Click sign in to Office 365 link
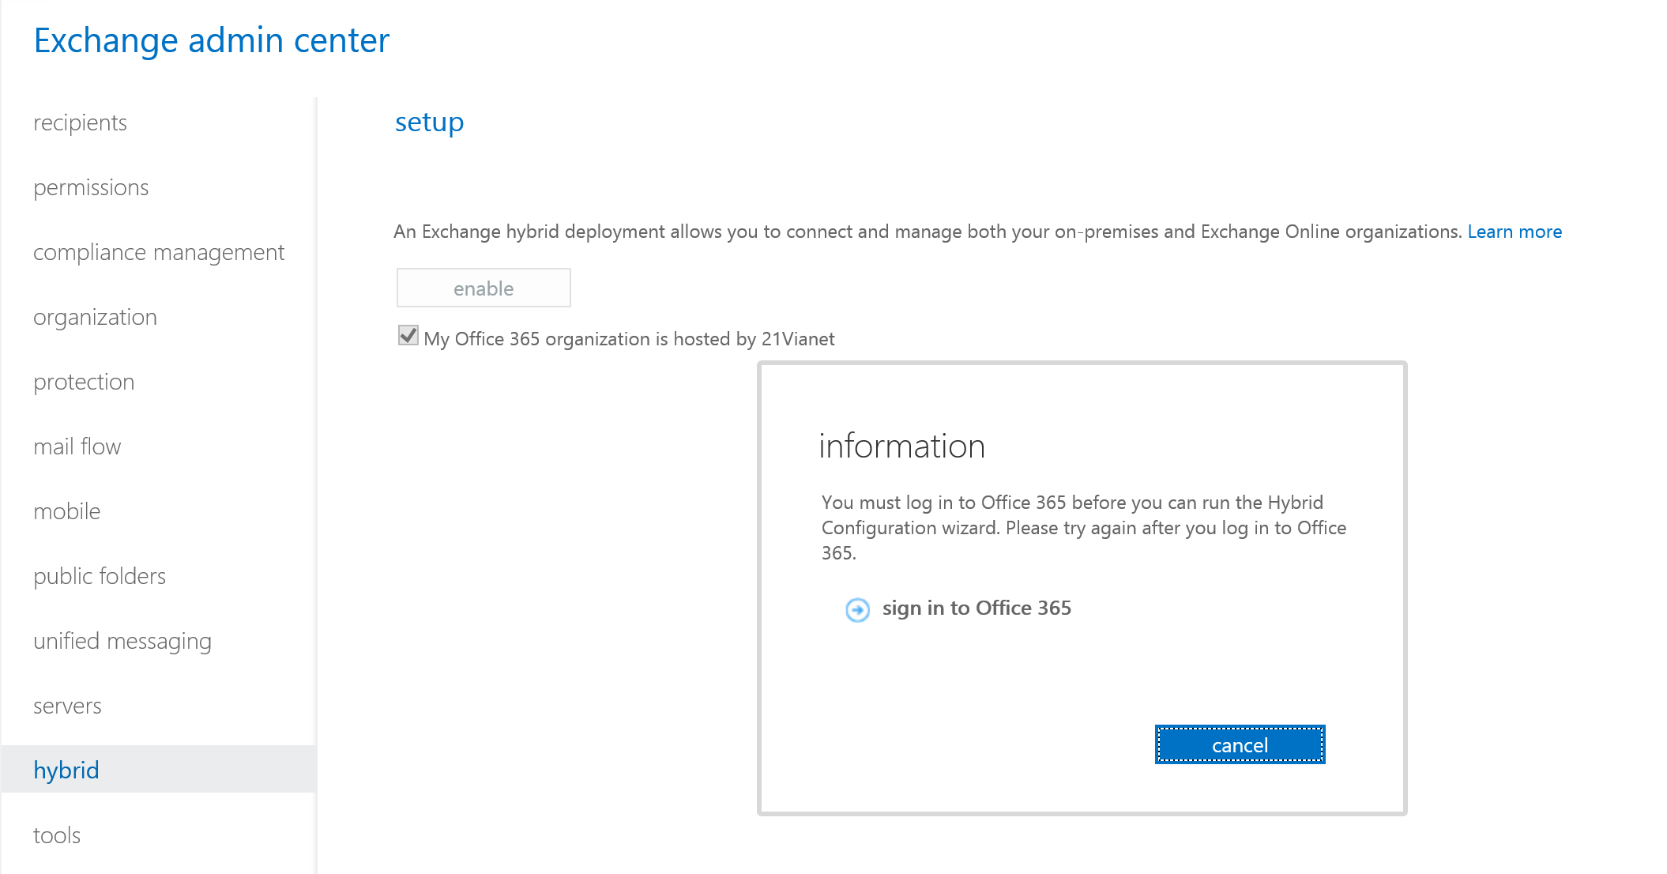This screenshot has height=874, width=1667. (976, 608)
